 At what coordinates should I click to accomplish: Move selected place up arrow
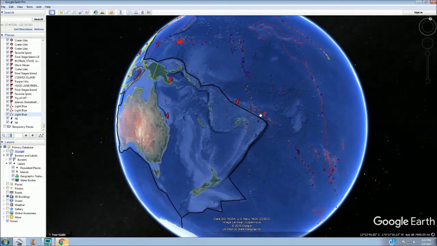pyautogui.click(x=26, y=135)
